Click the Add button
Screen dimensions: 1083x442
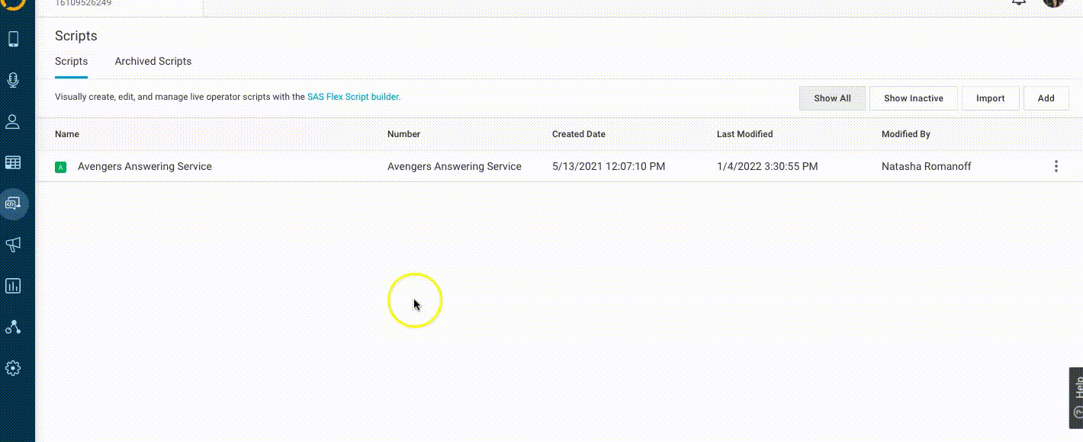click(1046, 98)
